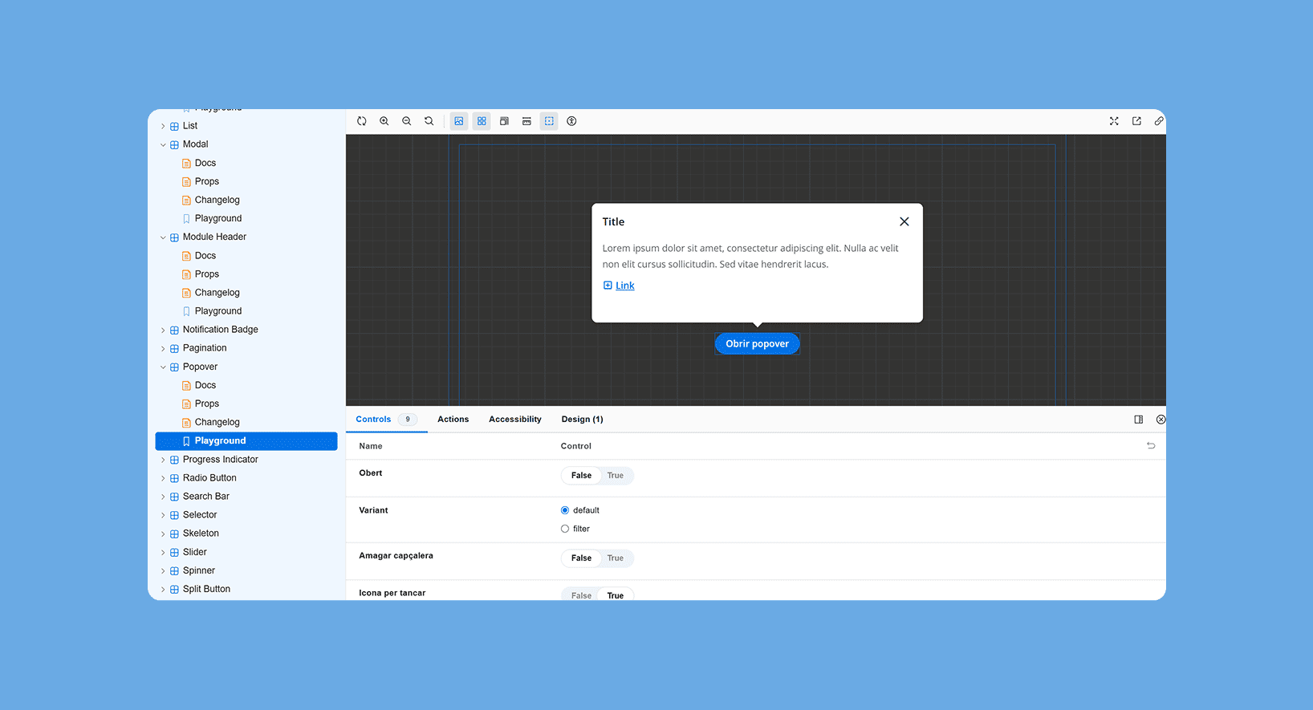Click the Obrir popover button
Viewport: 1313px width, 710px height.
(758, 343)
